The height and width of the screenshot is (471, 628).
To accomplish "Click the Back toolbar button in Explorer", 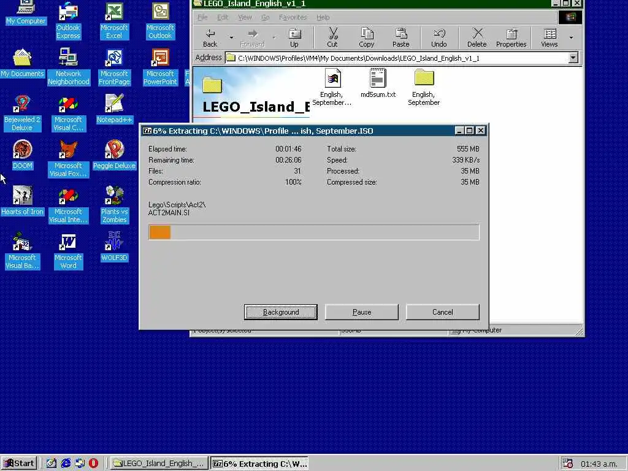I will coord(210,37).
